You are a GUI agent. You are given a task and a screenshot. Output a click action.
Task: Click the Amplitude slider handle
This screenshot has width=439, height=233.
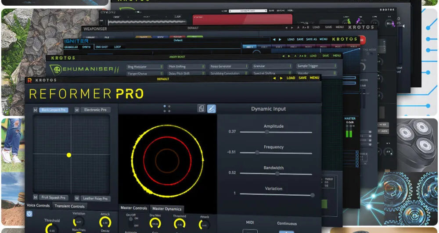[266, 132]
